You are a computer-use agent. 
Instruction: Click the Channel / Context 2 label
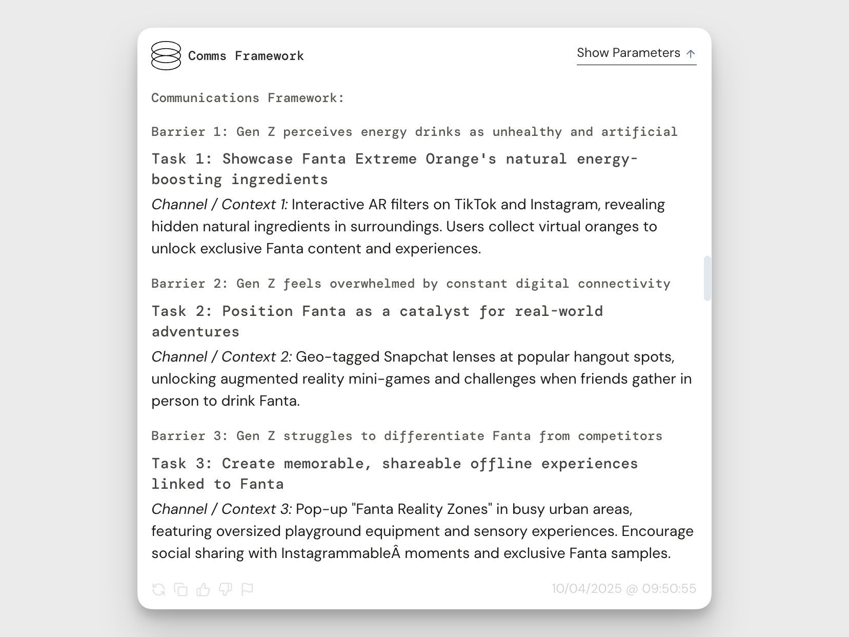[221, 357]
